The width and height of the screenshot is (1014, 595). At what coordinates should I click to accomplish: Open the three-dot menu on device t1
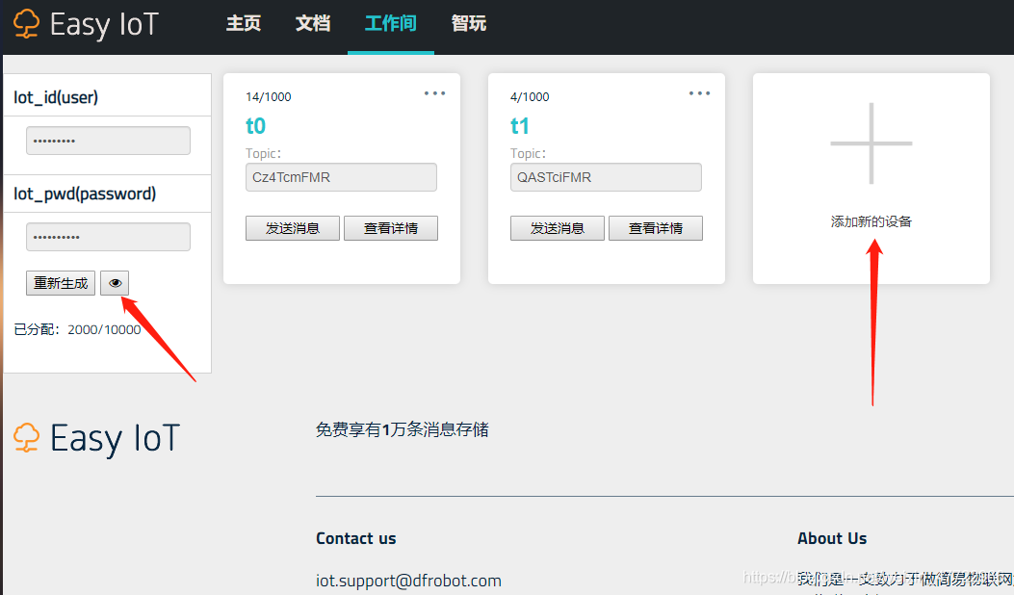click(700, 93)
